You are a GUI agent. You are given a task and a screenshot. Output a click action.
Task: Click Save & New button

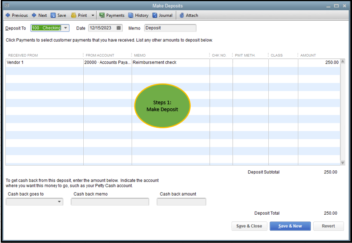tap(290, 226)
